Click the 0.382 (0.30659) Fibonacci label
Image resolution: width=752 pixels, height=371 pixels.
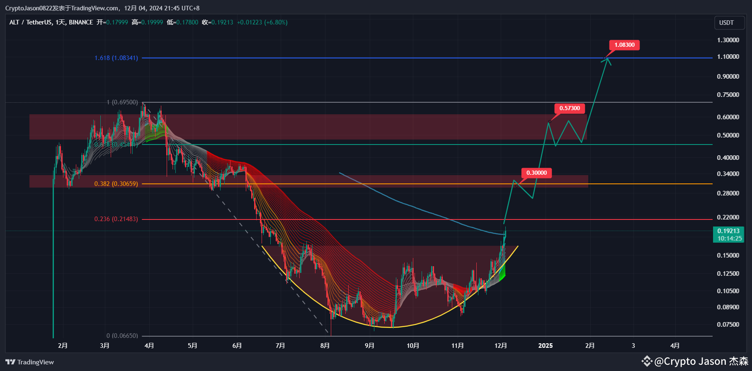pos(116,184)
